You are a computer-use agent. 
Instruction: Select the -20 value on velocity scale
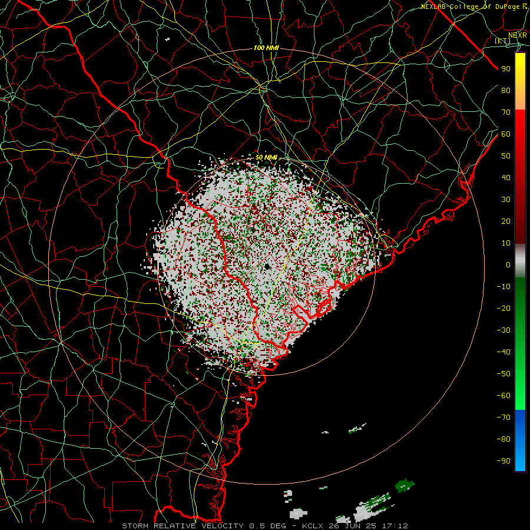(x=503, y=308)
